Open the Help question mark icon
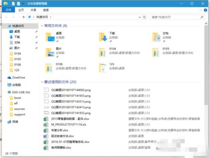 pos(205,10)
